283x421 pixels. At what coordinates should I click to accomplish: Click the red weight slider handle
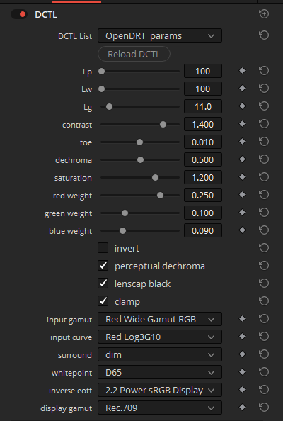click(161, 195)
